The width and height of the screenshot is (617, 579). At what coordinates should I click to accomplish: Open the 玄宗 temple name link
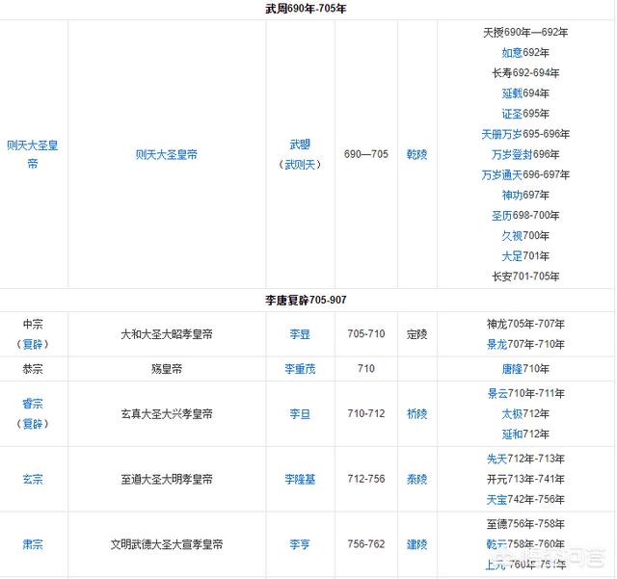33,479
